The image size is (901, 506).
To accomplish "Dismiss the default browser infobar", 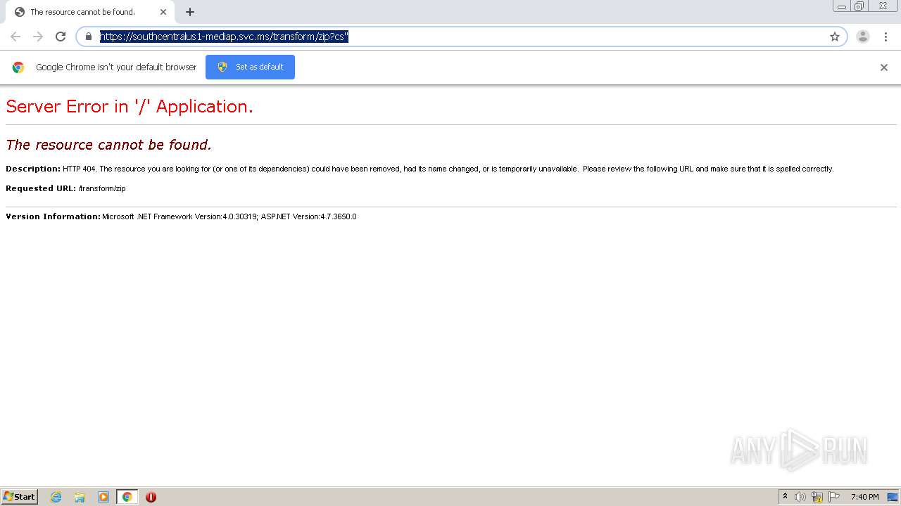I will (x=884, y=67).
